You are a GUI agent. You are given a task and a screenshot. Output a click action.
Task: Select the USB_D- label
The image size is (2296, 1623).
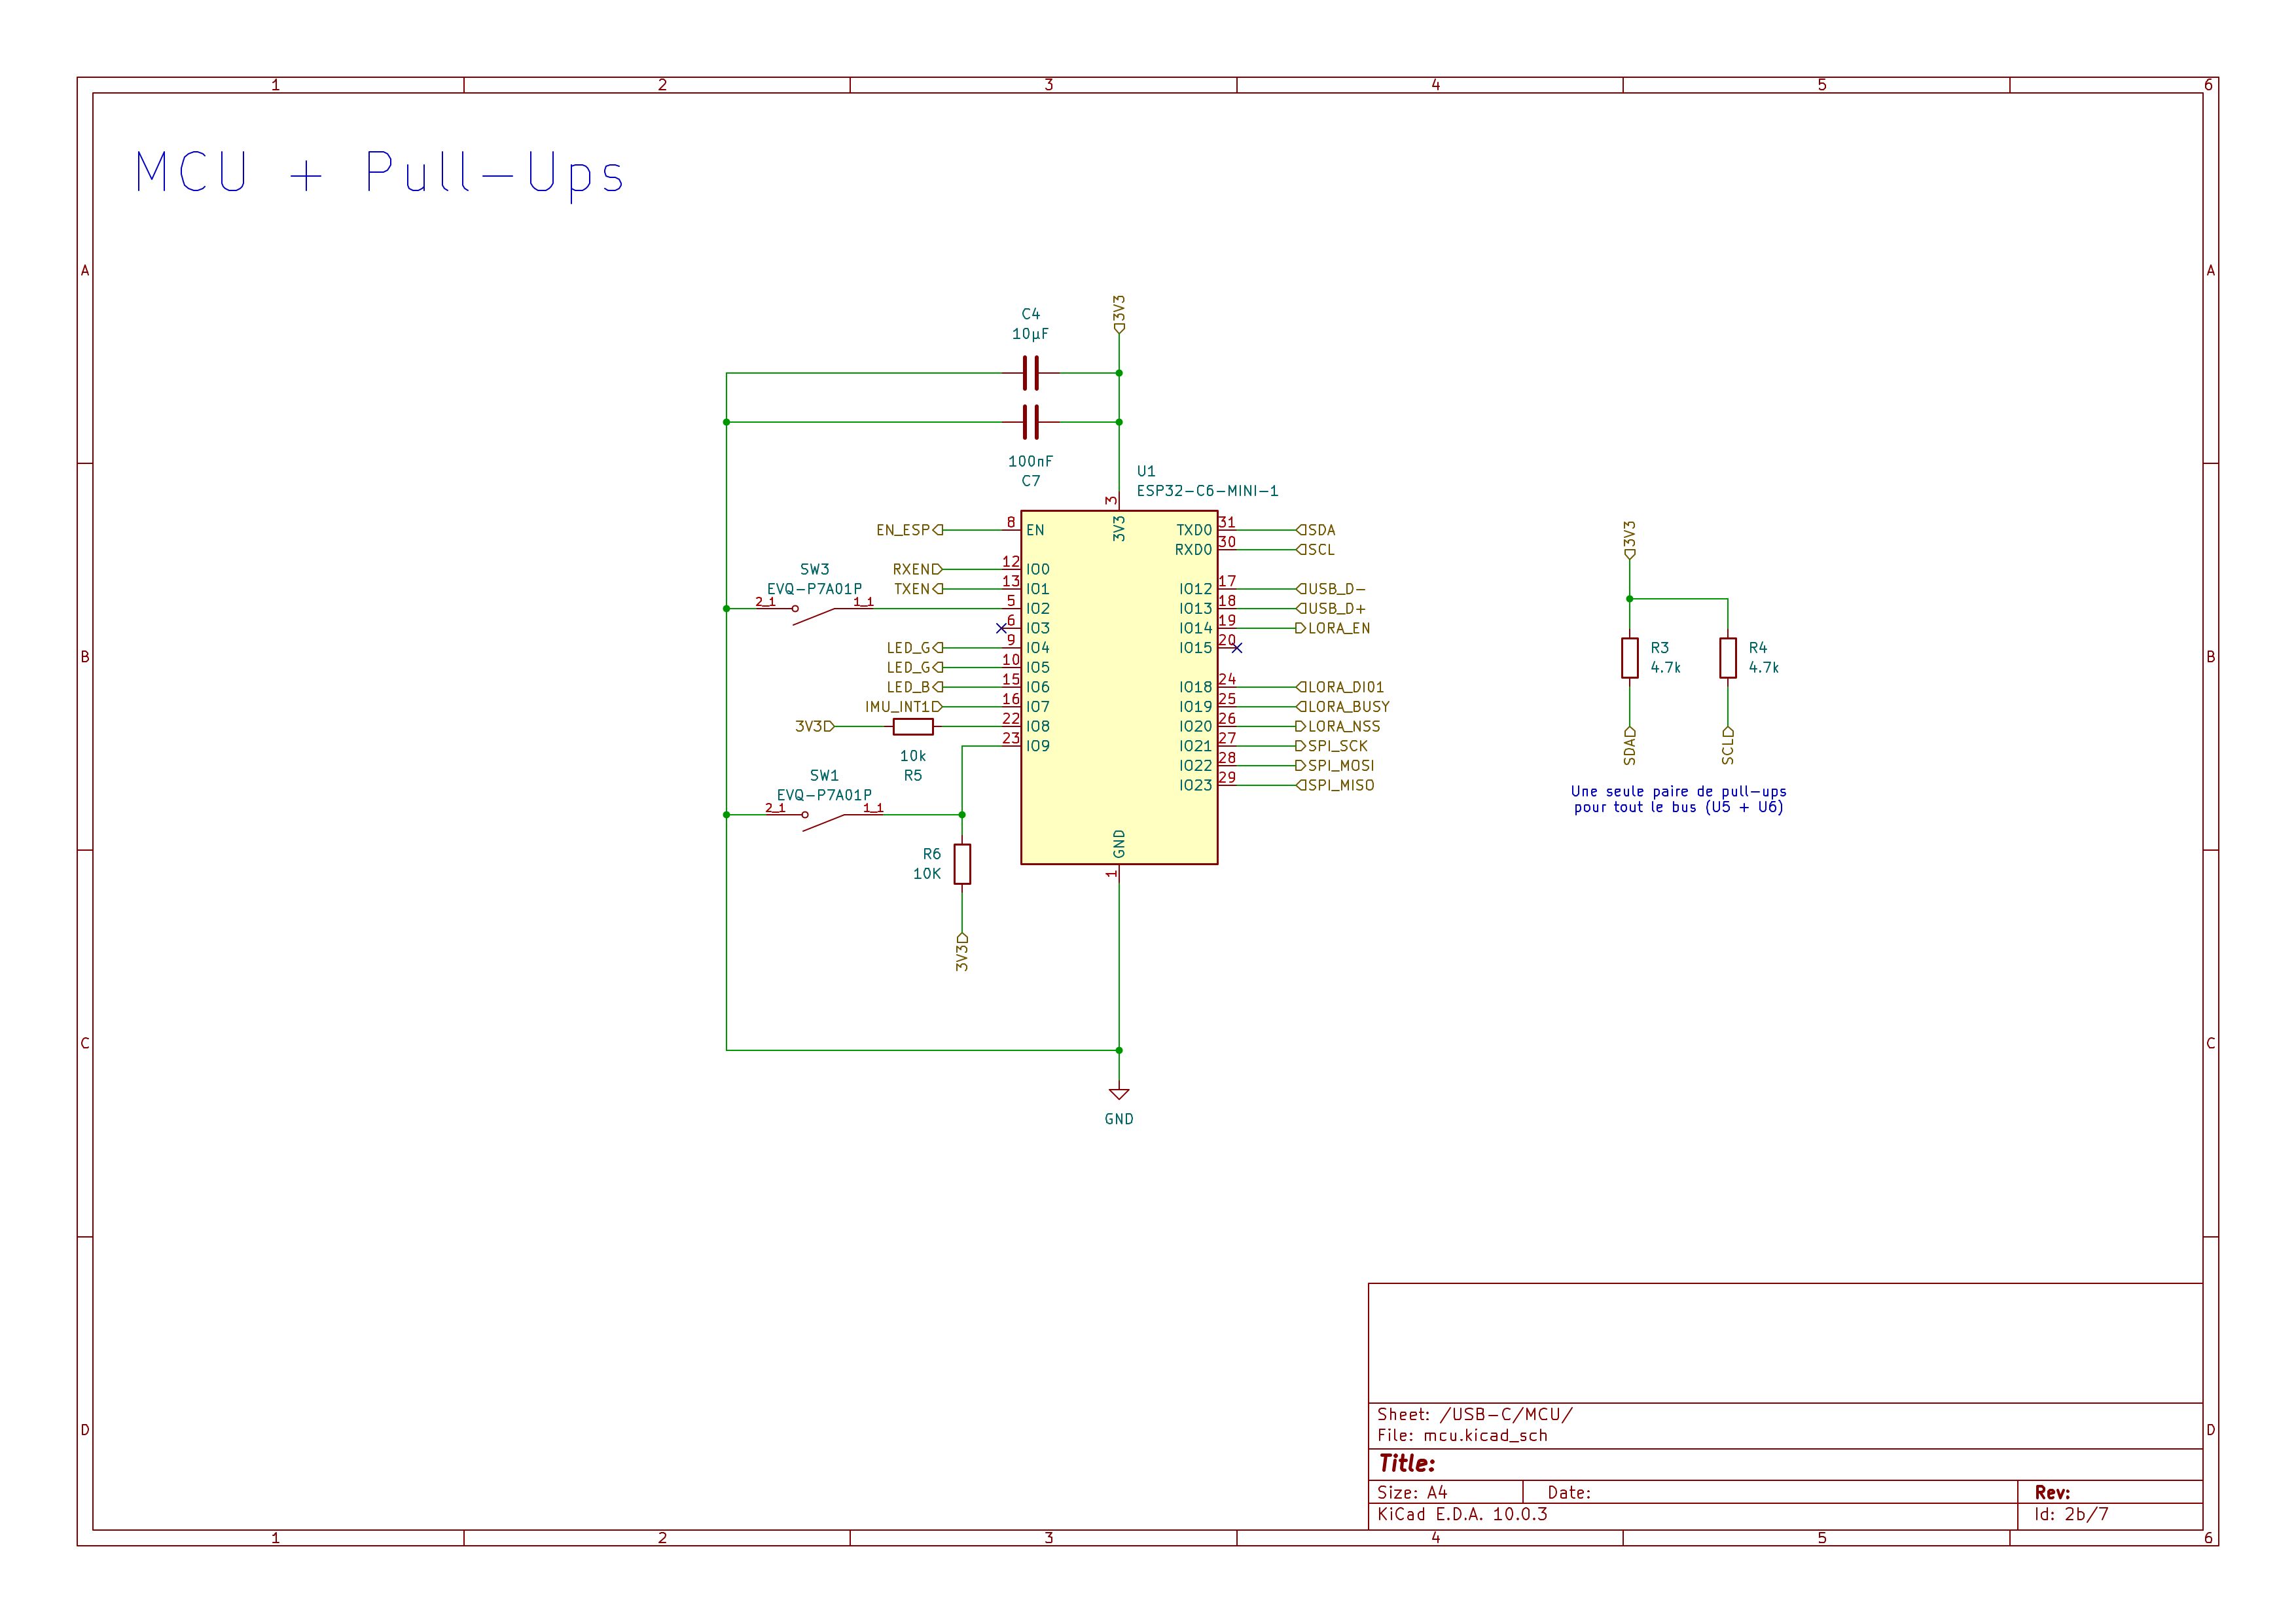click(x=1331, y=589)
